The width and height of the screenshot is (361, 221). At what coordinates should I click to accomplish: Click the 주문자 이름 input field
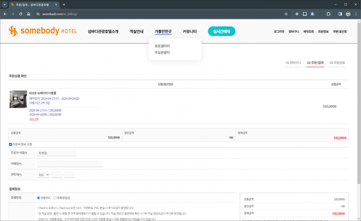56,153
